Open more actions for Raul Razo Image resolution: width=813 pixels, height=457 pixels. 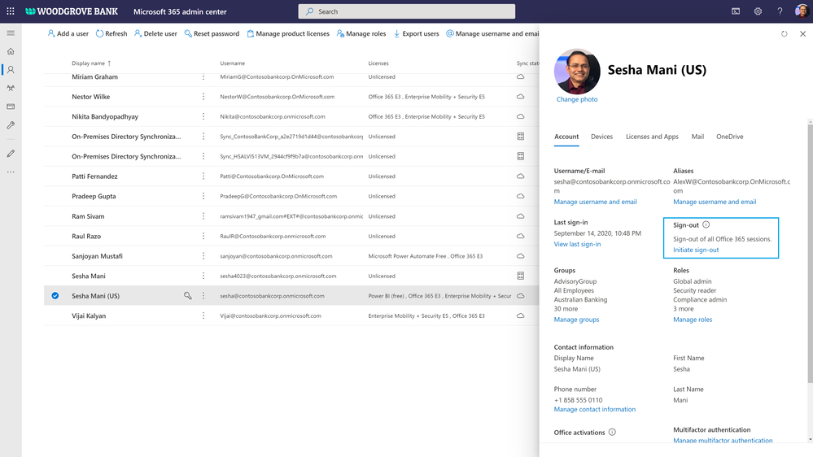(x=203, y=236)
